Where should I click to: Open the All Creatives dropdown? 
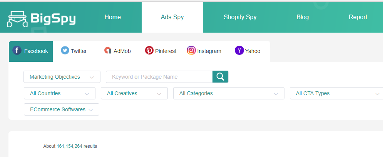134,93
